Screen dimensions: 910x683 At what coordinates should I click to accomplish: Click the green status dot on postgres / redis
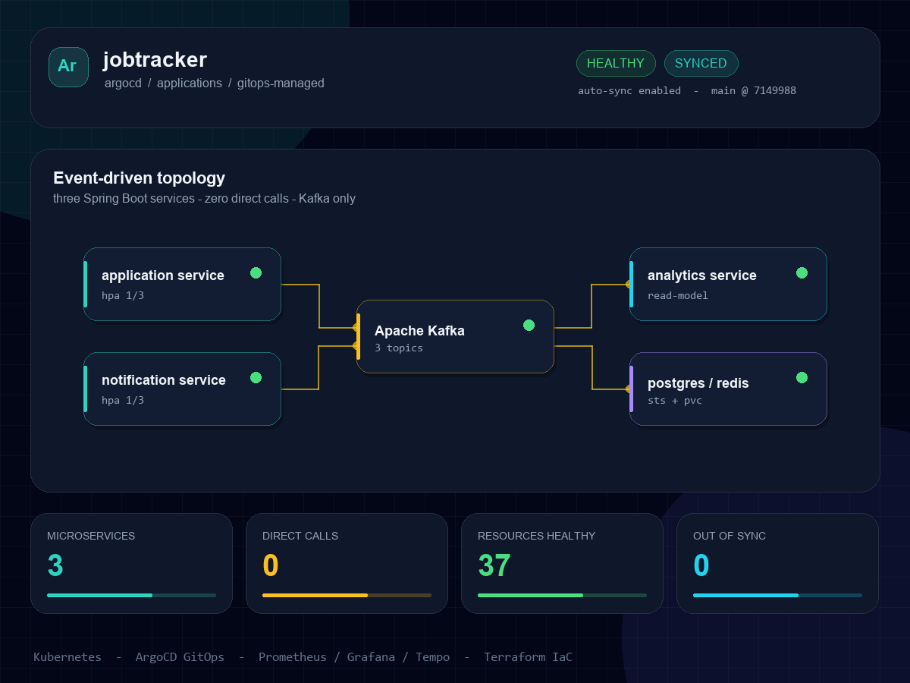(802, 377)
